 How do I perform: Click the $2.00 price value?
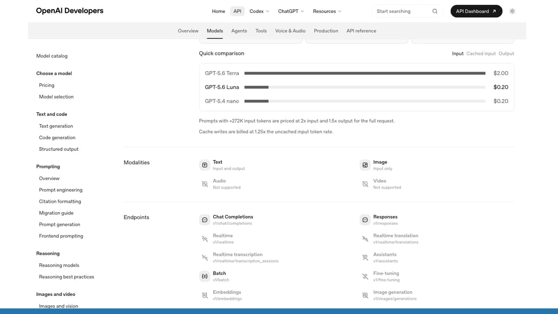501,73
